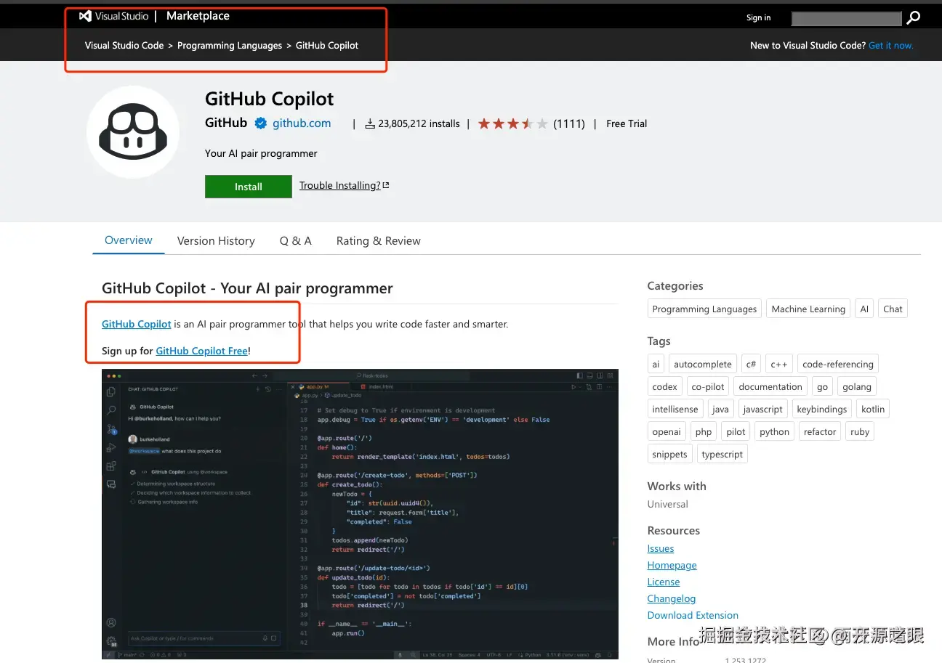The image size is (942, 663).
Task: Click the GitHub Copilot extension logo
Action: 133,131
